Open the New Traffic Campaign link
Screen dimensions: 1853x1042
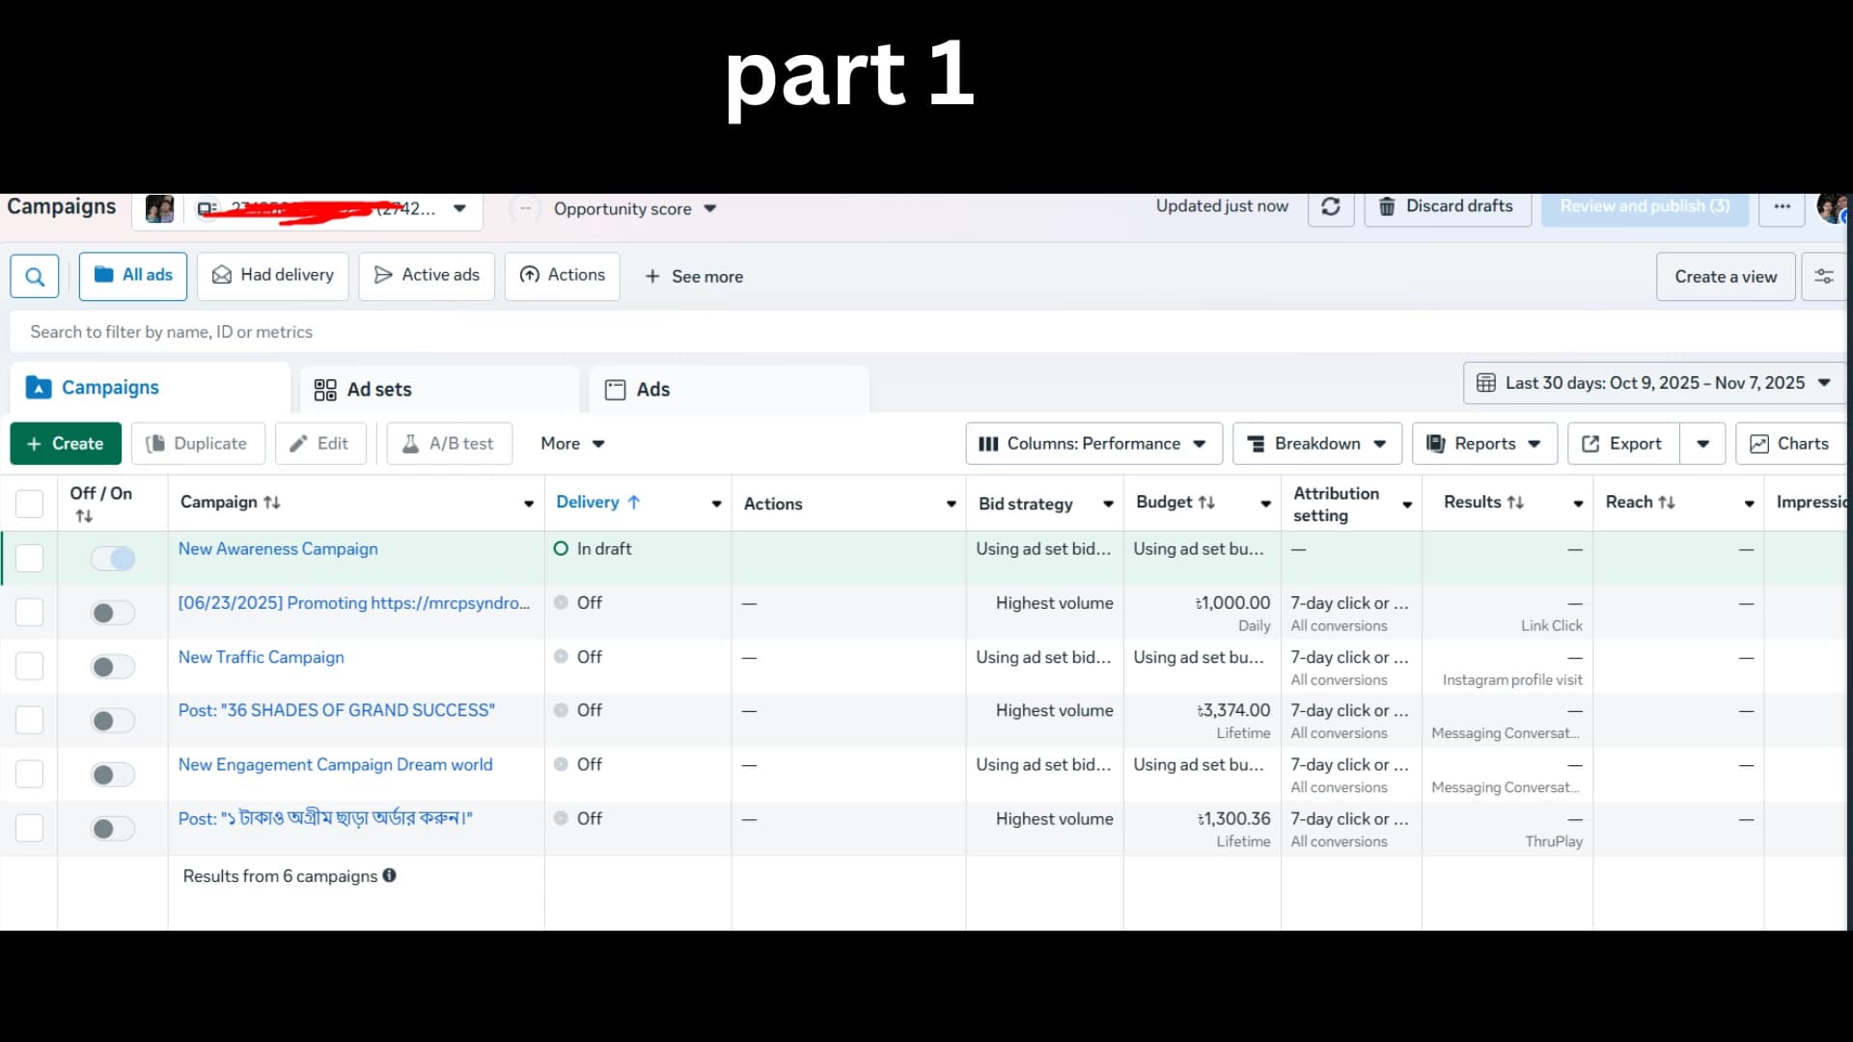[x=261, y=657]
